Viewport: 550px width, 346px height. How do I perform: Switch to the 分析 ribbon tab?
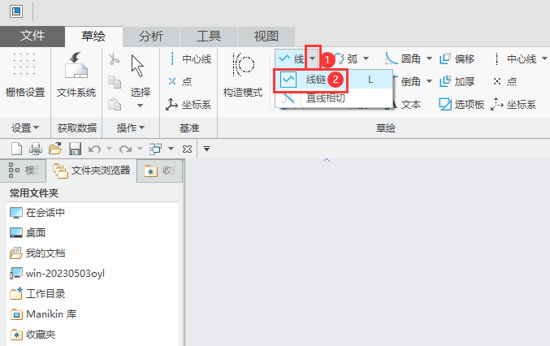pyautogui.click(x=151, y=36)
